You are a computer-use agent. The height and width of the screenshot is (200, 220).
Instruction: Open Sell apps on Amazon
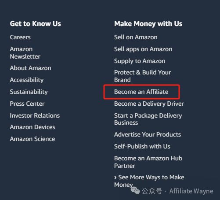[143, 49]
